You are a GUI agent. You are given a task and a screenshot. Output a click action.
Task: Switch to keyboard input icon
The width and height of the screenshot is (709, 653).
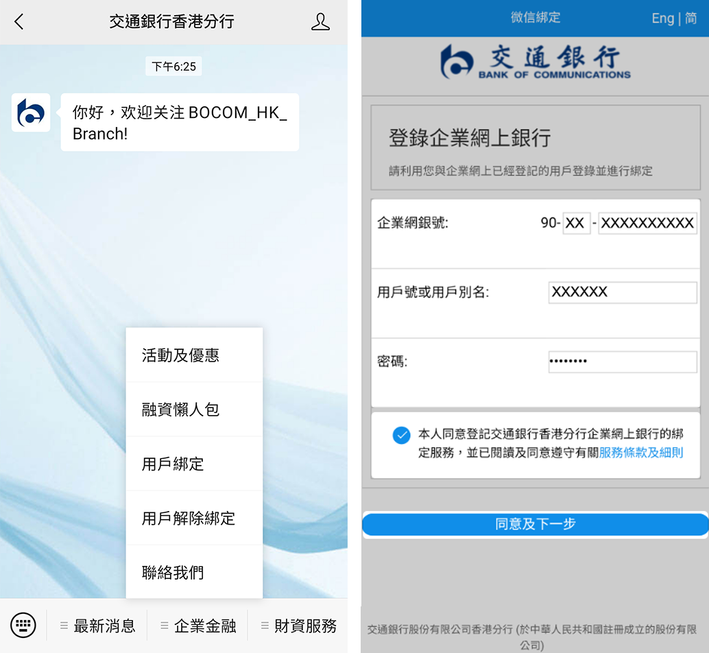[23, 626]
